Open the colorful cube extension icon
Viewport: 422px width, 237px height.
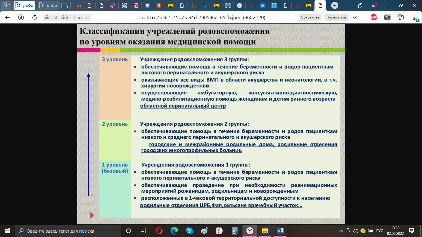(387, 17)
